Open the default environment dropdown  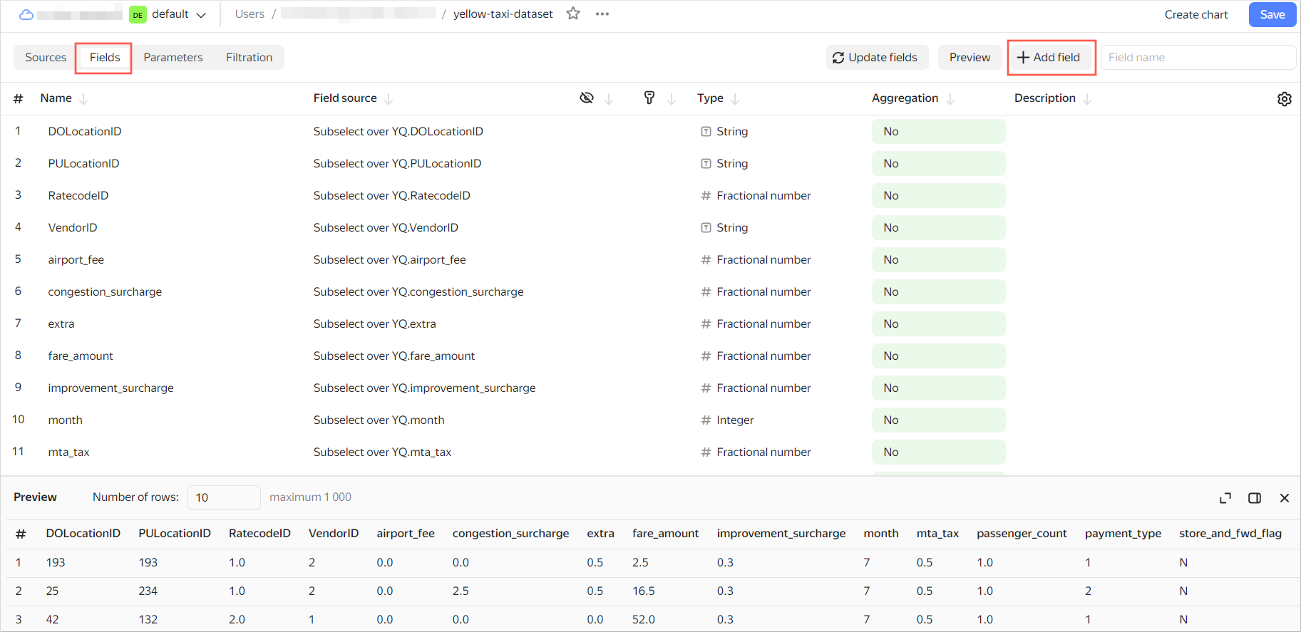click(x=170, y=14)
